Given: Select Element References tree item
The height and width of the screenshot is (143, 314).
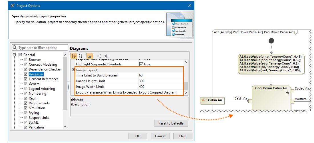Looking at the screenshot, I should click(x=43, y=79).
